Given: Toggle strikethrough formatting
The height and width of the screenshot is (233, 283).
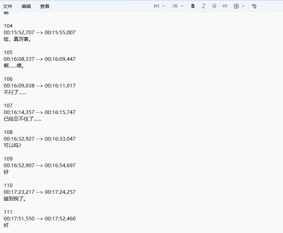Looking at the screenshot, I should pyautogui.click(x=214, y=6).
